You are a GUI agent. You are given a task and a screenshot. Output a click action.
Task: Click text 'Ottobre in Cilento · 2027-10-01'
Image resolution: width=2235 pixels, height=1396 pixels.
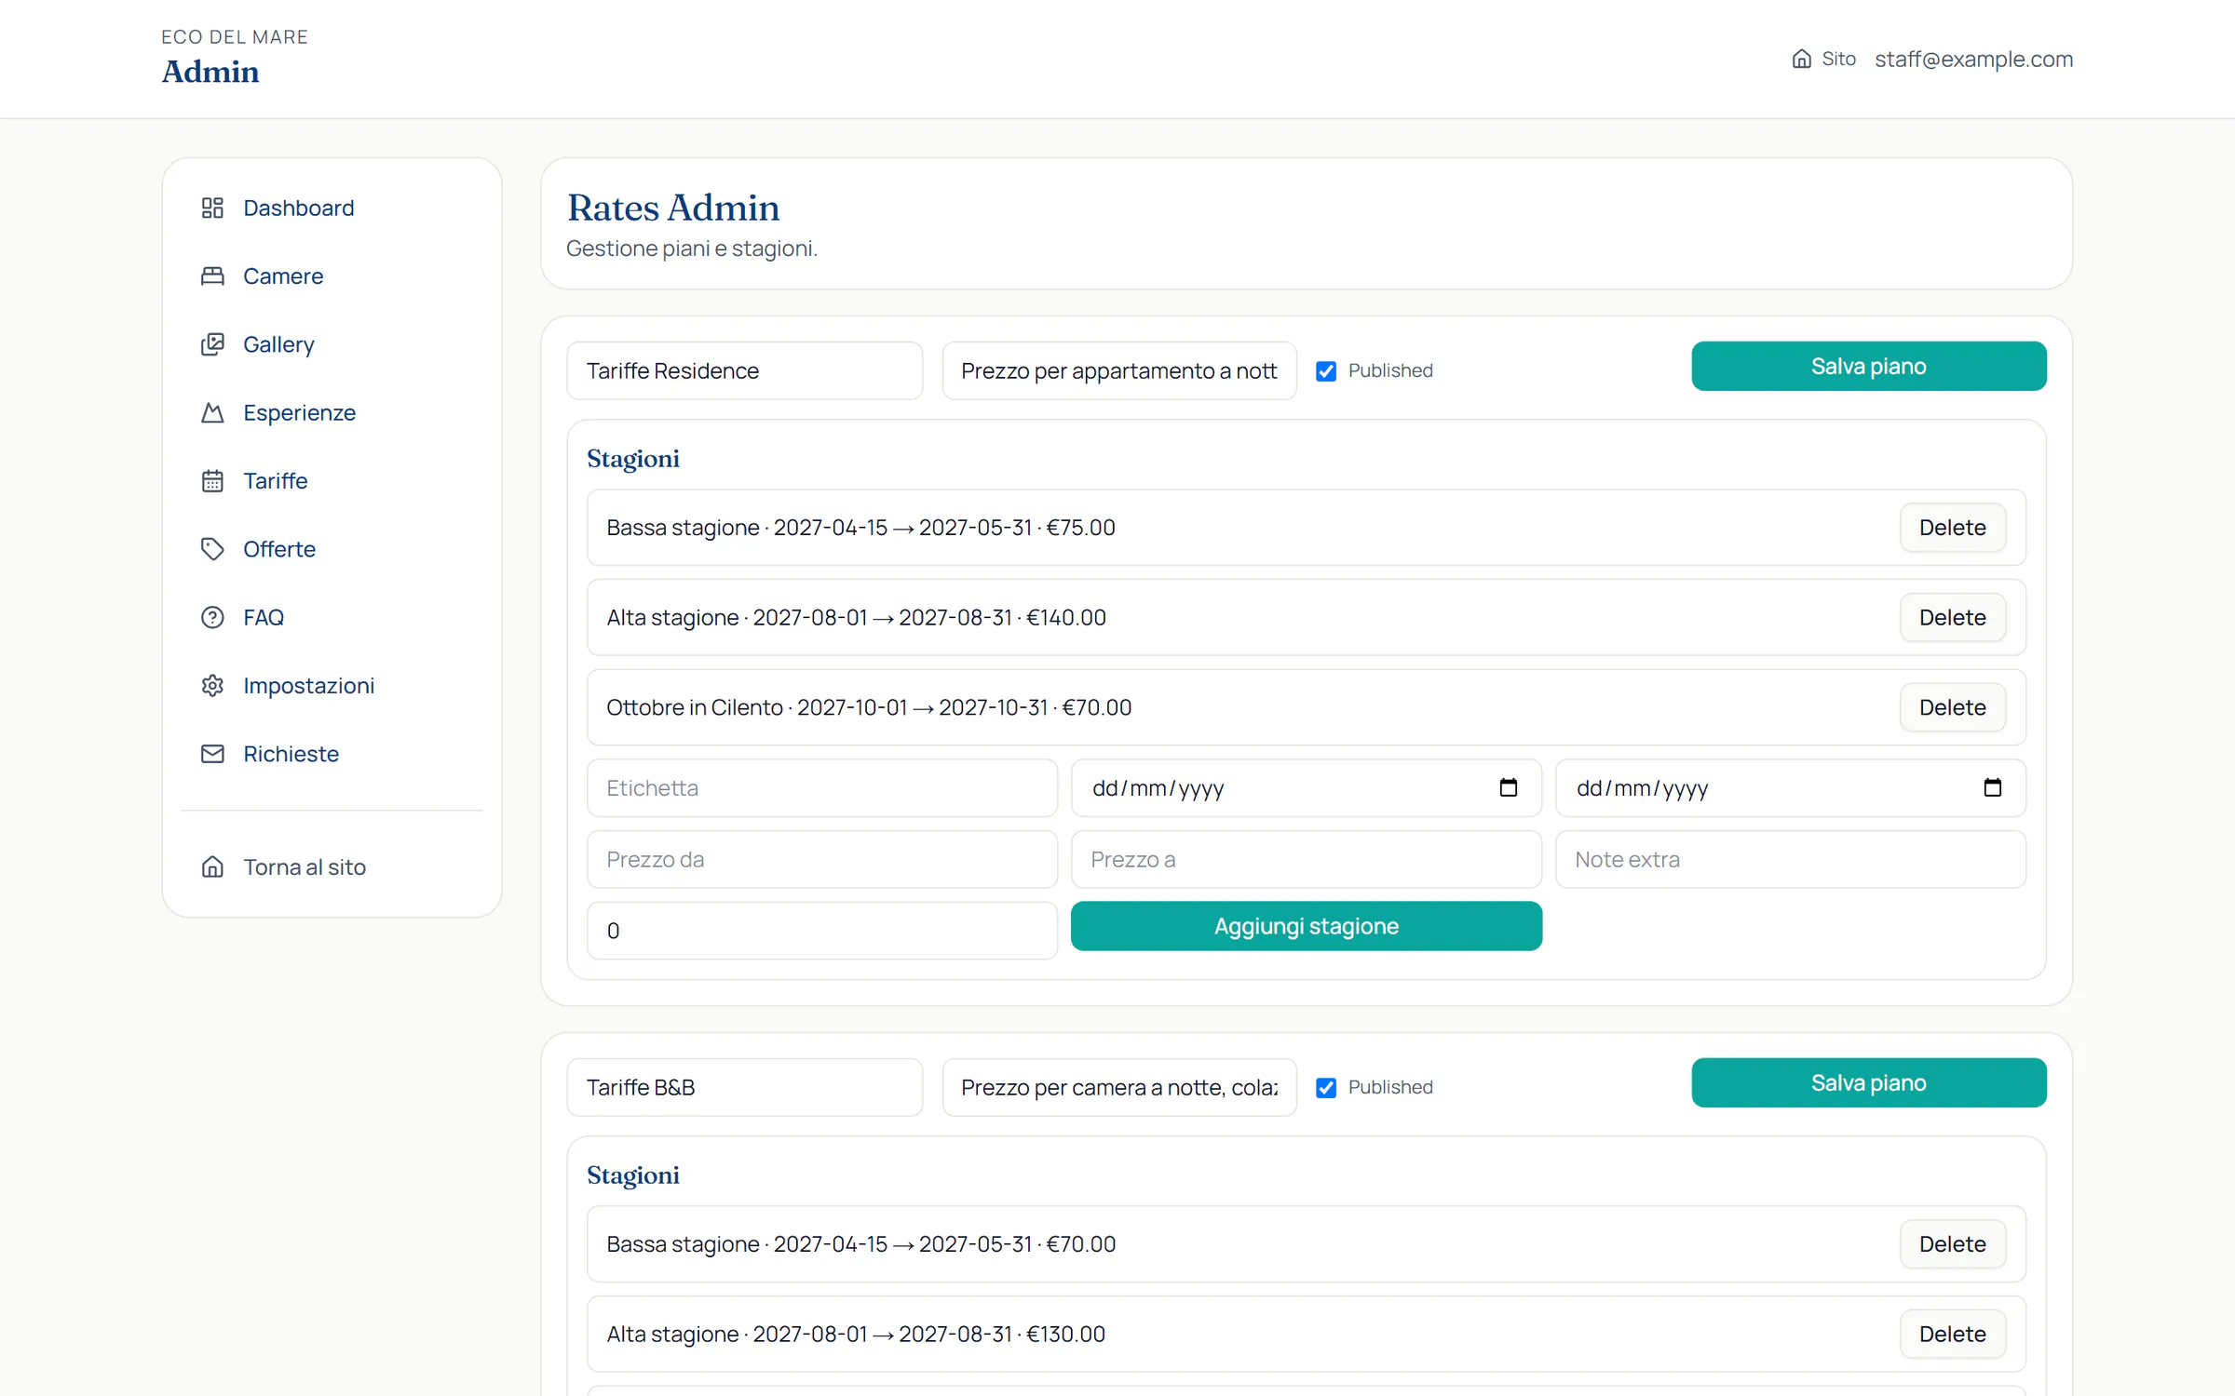point(757,707)
